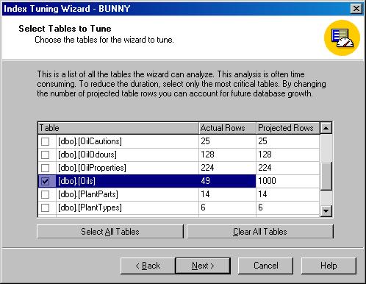Cancel the Index Tuning Wizard
Viewport: 366px width, 284px height.
[266, 266]
